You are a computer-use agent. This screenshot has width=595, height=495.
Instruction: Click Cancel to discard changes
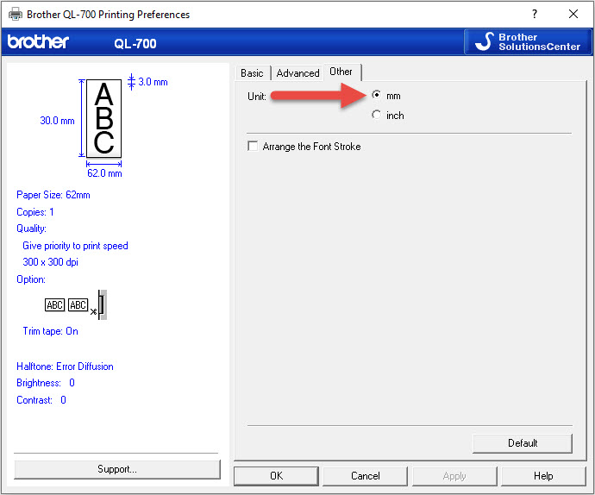(x=365, y=475)
